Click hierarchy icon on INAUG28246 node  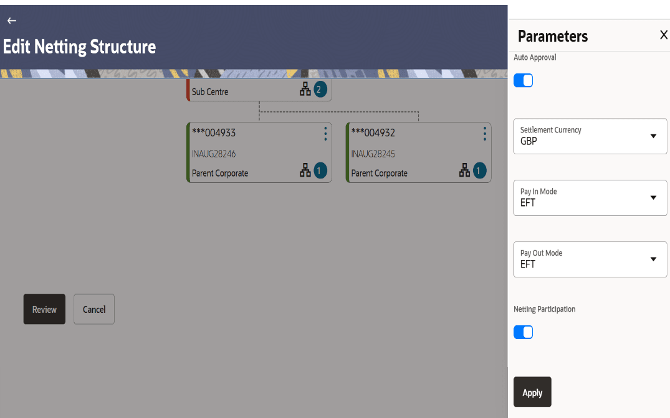point(305,170)
